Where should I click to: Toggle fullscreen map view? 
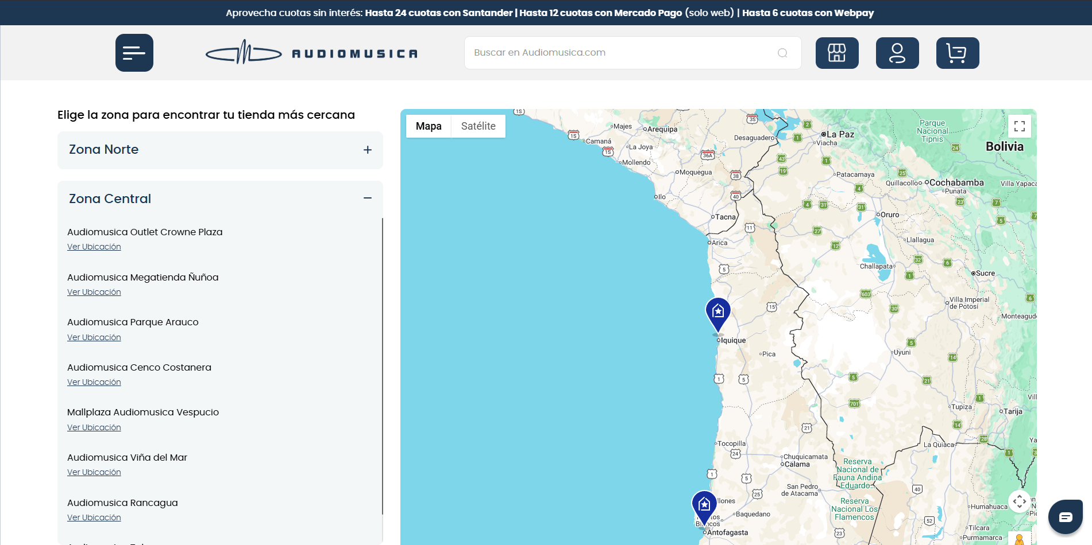1020,126
